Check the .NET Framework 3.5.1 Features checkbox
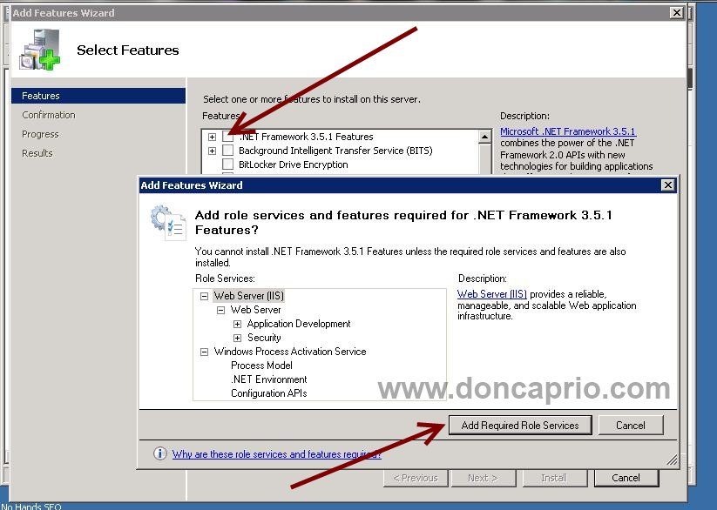Viewport: 717px width, 510px height. [227, 137]
